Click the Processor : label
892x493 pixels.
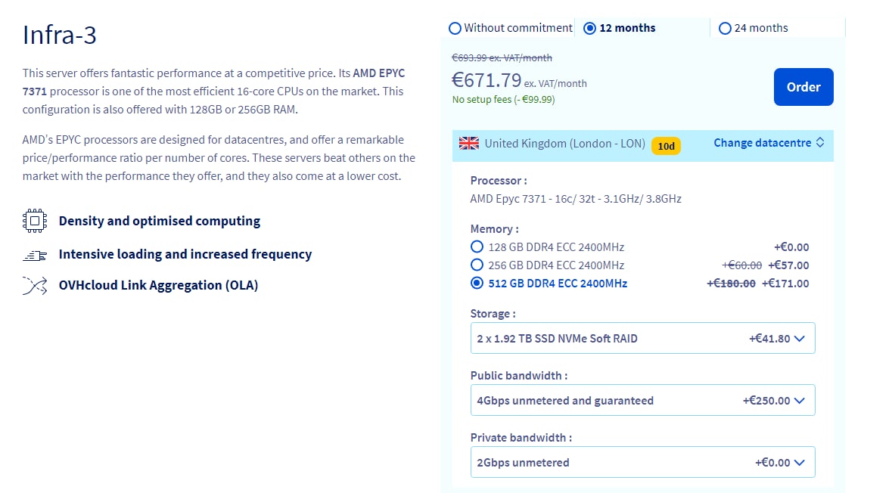coord(499,181)
